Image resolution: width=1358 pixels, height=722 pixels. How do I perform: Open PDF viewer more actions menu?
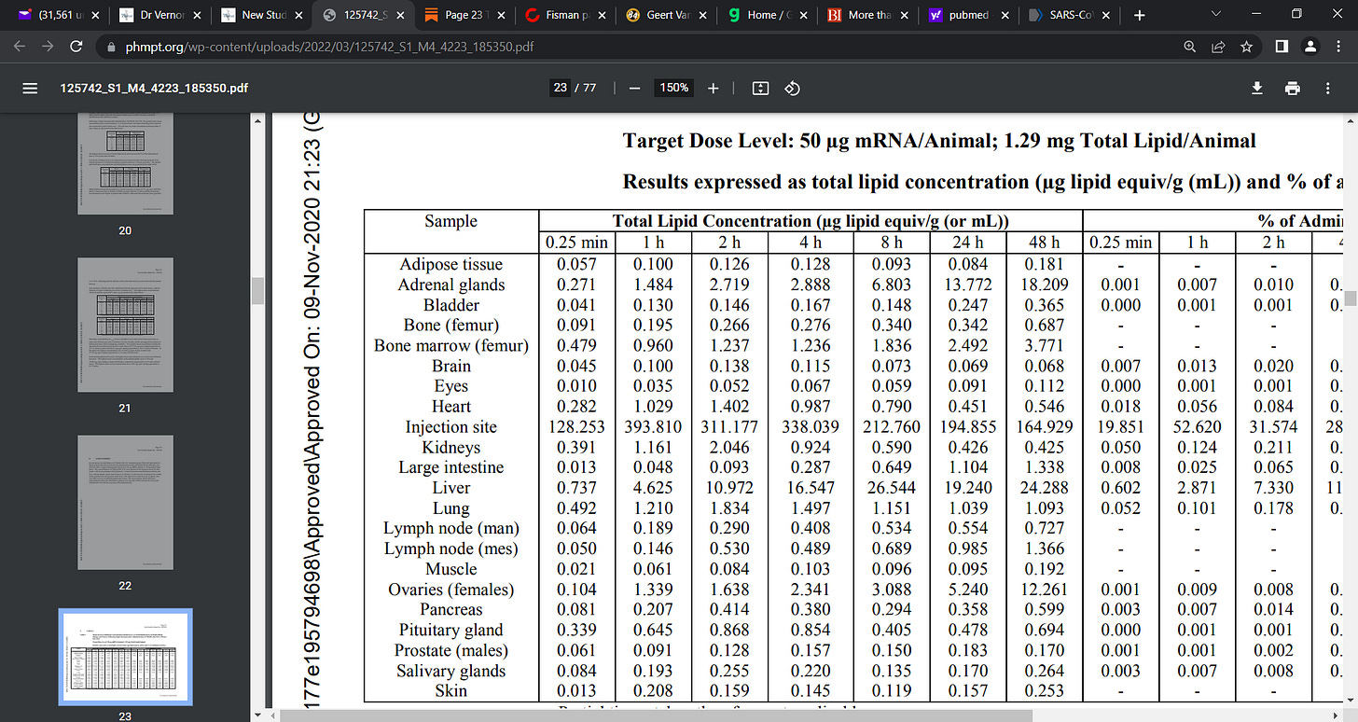pos(1327,88)
